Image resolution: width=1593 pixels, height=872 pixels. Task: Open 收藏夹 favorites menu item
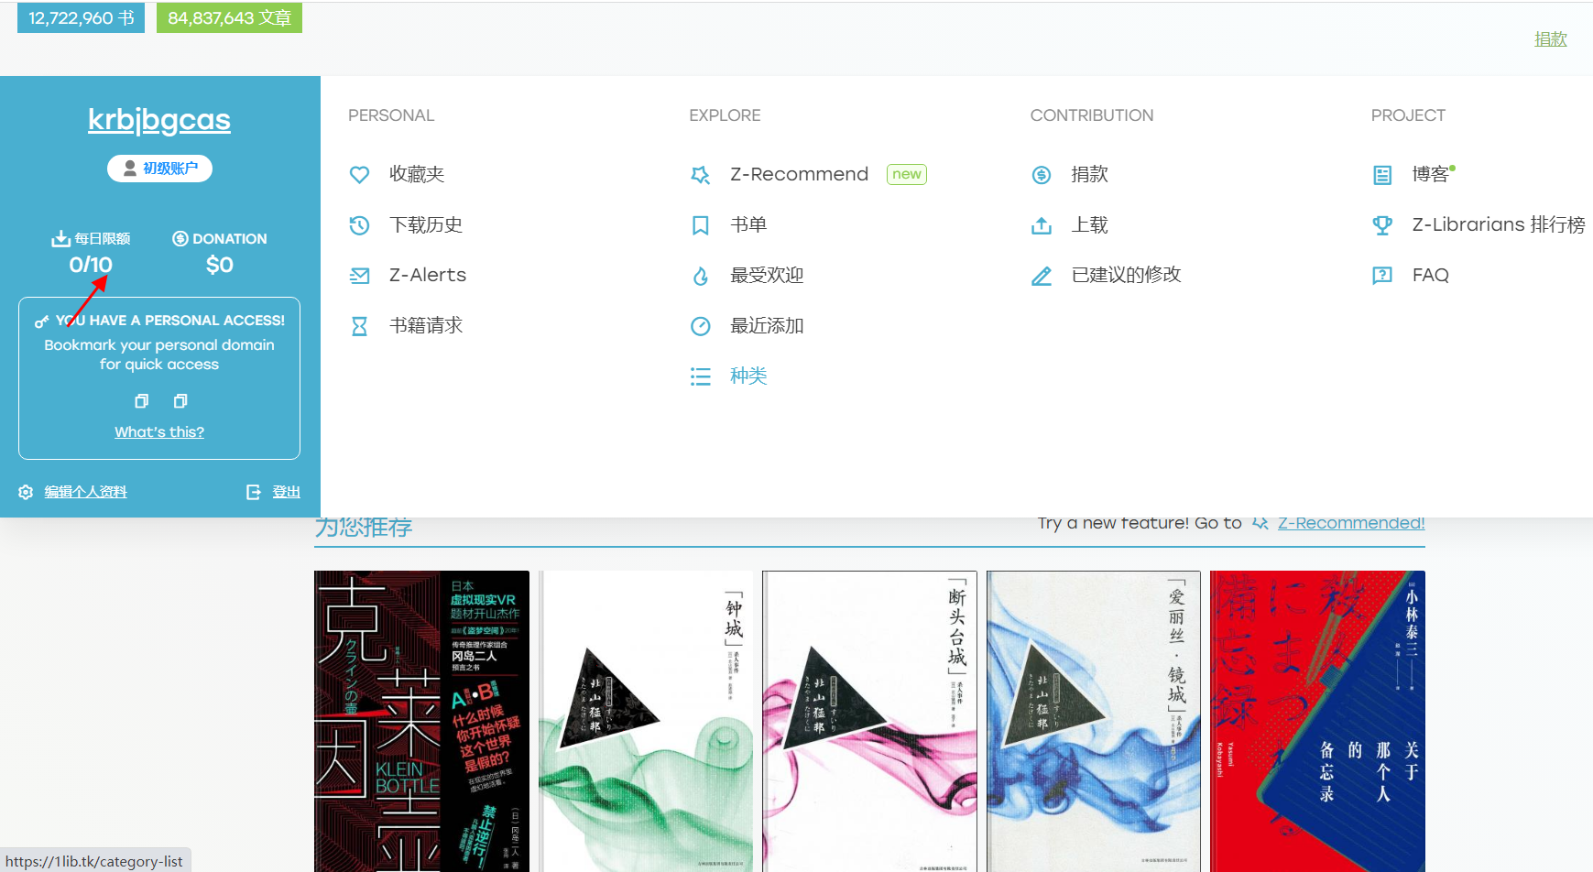(x=417, y=174)
